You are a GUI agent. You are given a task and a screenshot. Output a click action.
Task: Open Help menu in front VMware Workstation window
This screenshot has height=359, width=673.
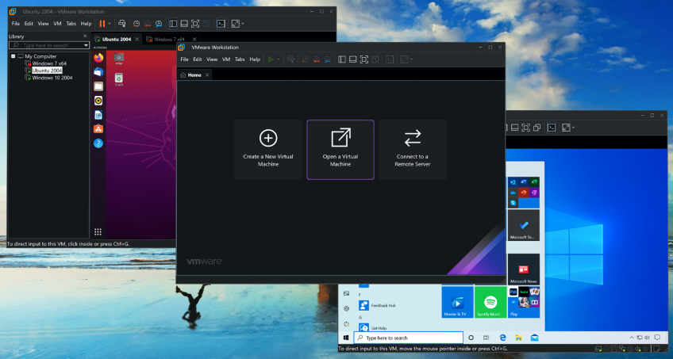[x=255, y=59]
